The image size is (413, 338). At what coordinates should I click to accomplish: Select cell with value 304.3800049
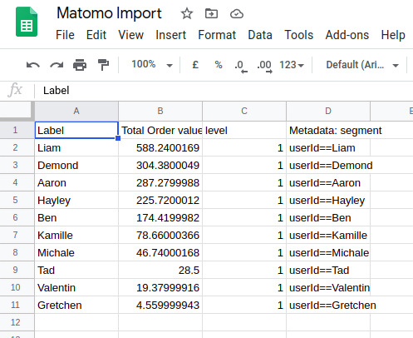click(160, 165)
